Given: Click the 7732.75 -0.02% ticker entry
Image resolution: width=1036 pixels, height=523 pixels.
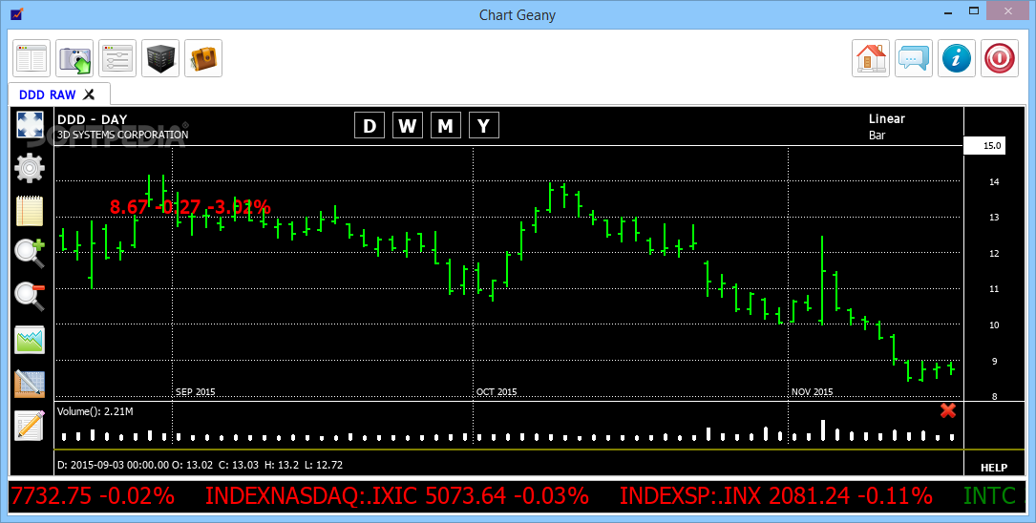Looking at the screenshot, I should coord(94,495).
